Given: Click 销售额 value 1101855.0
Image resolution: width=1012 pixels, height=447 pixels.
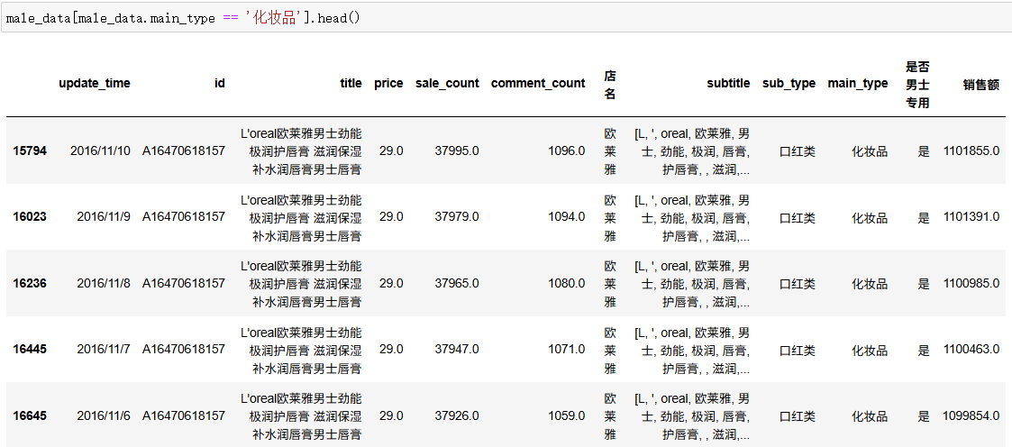Looking at the screenshot, I should (x=971, y=151).
